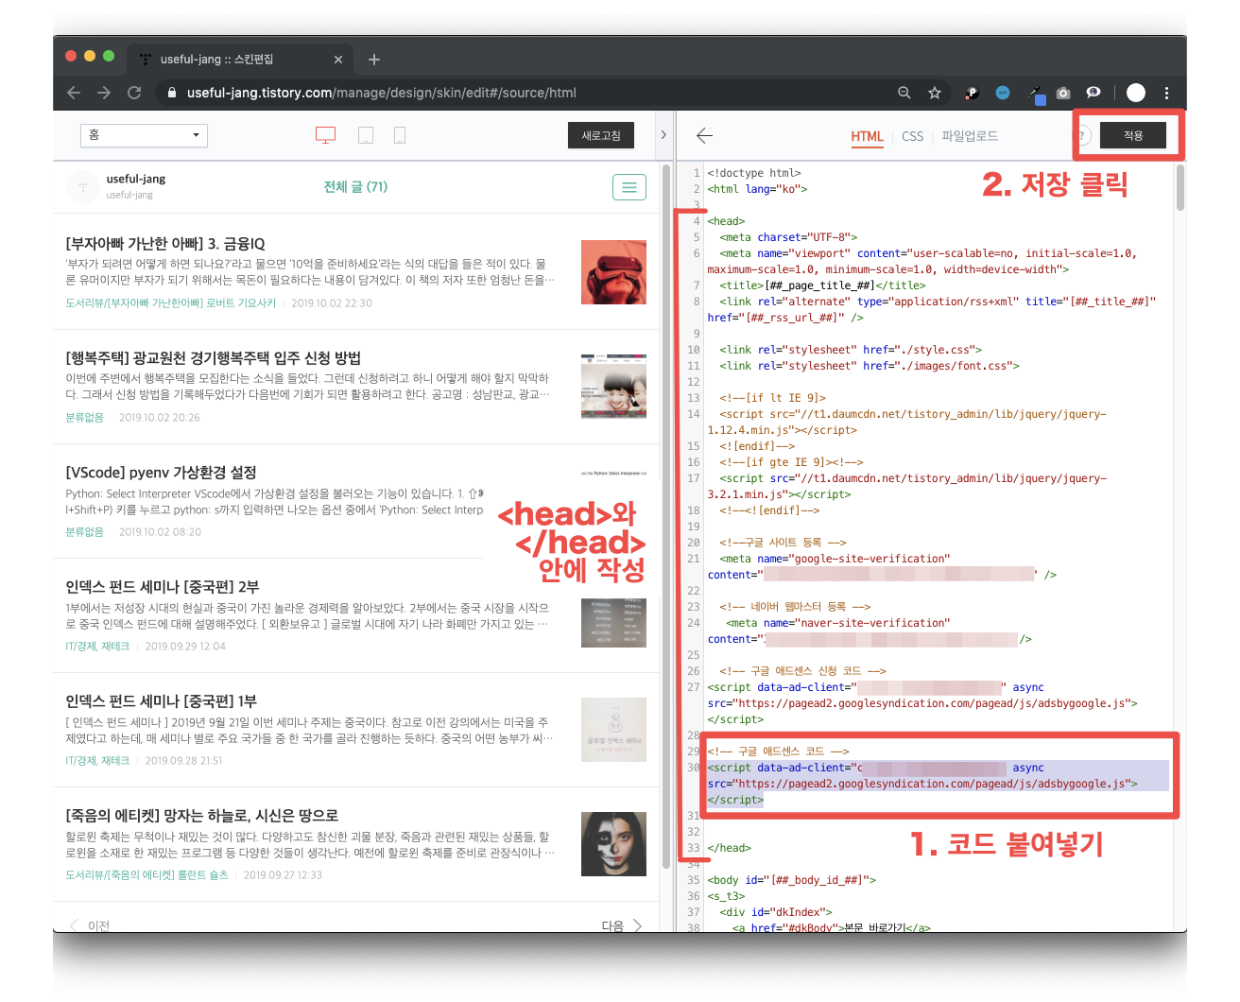Viewport: 1240px width, 1002px height.
Task: Close the useful-jang browser tab
Action: [338, 60]
